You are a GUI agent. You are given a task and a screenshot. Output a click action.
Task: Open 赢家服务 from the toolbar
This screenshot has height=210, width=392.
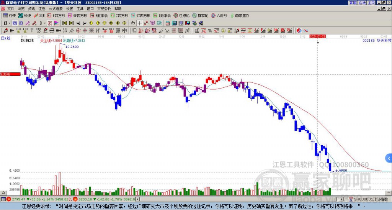[x=240, y=15]
